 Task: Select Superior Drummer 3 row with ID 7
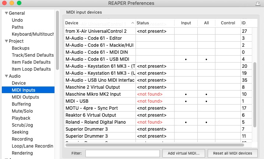(158, 129)
